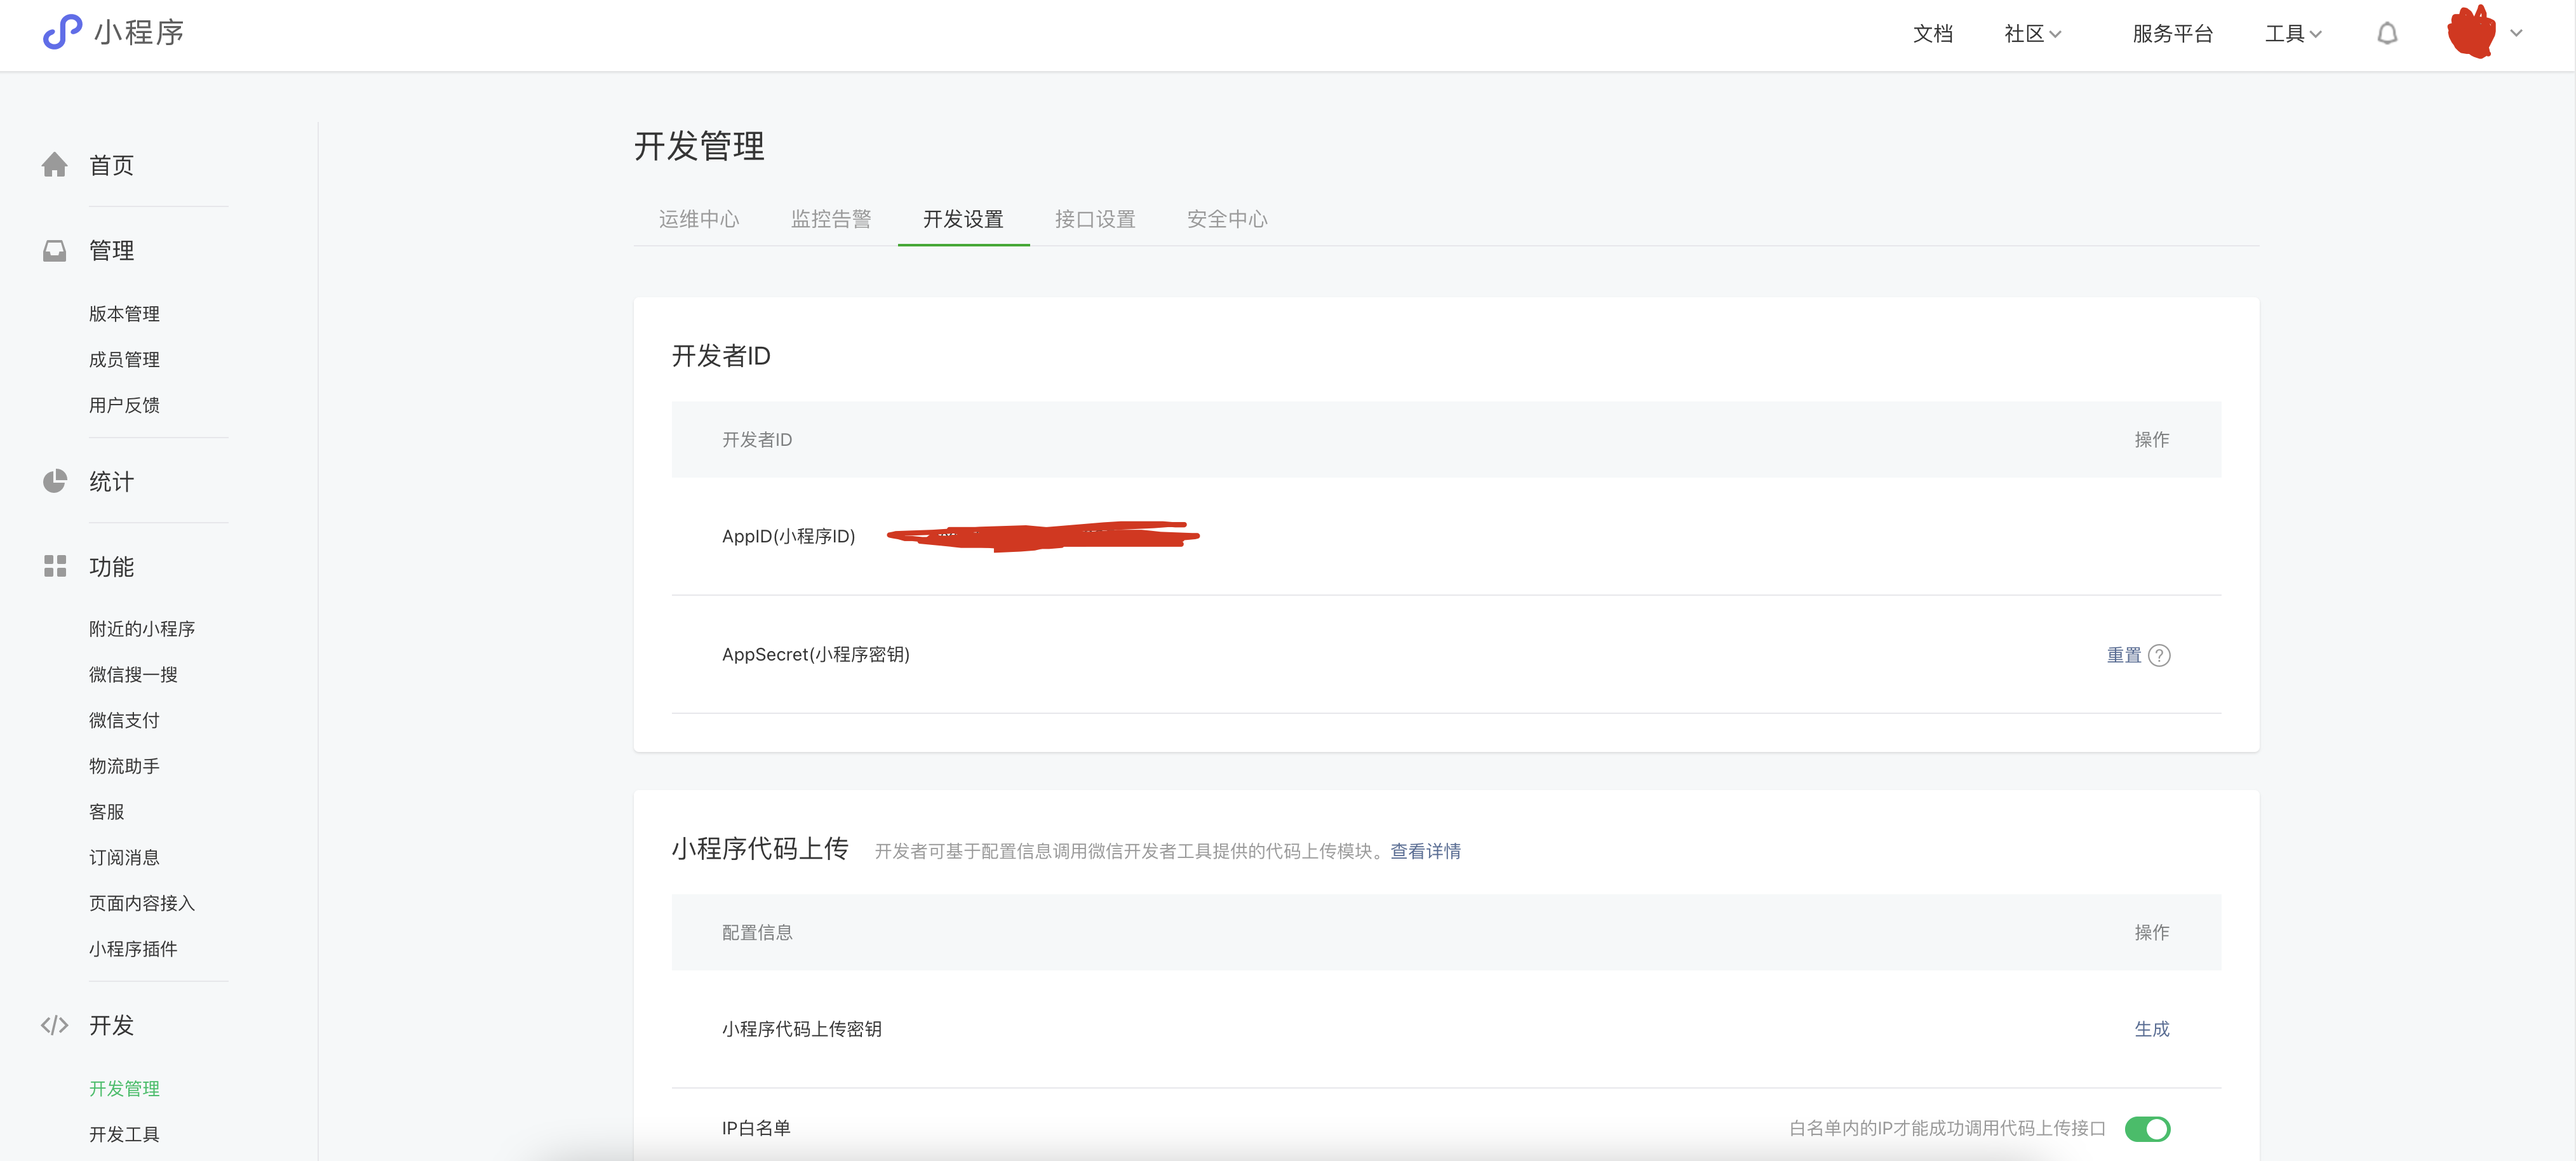Switch to the 运维中心 tab
Screen dimensions: 2576x1161
click(x=699, y=219)
